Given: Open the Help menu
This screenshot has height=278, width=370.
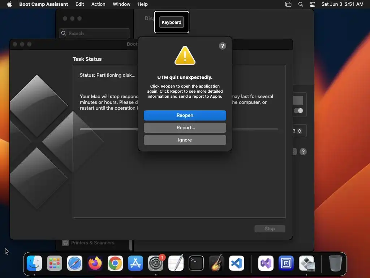Looking at the screenshot, I should [142, 4].
